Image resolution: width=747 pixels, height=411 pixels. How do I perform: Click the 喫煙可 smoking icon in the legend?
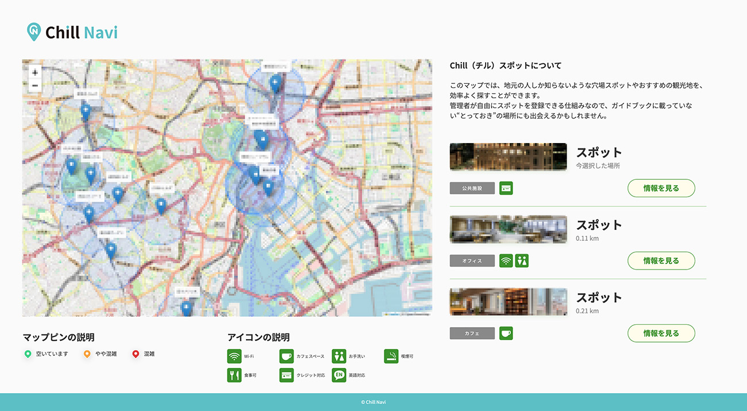tap(391, 356)
